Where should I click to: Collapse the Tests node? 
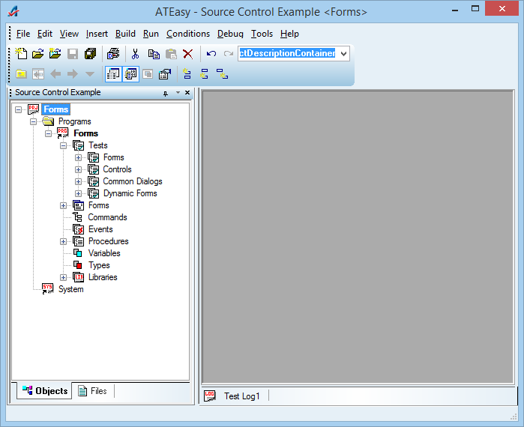(63, 145)
